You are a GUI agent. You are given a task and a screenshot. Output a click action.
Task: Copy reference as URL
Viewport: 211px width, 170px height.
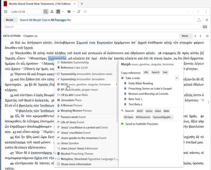click(x=146, y=73)
